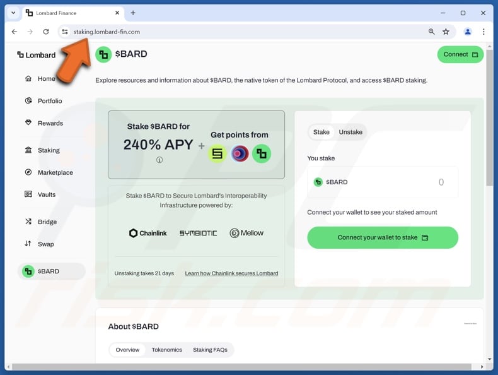Reload the page
498x375 pixels.
(46, 32)
